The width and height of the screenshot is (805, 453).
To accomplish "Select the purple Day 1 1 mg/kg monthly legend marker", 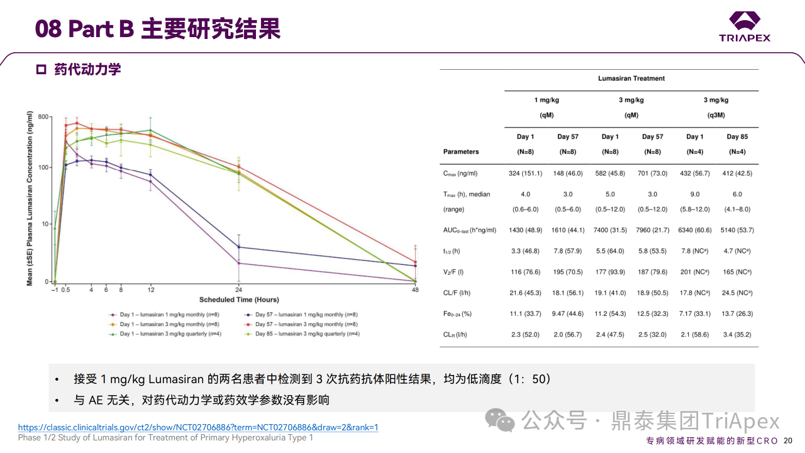I will tap(113, 314).
